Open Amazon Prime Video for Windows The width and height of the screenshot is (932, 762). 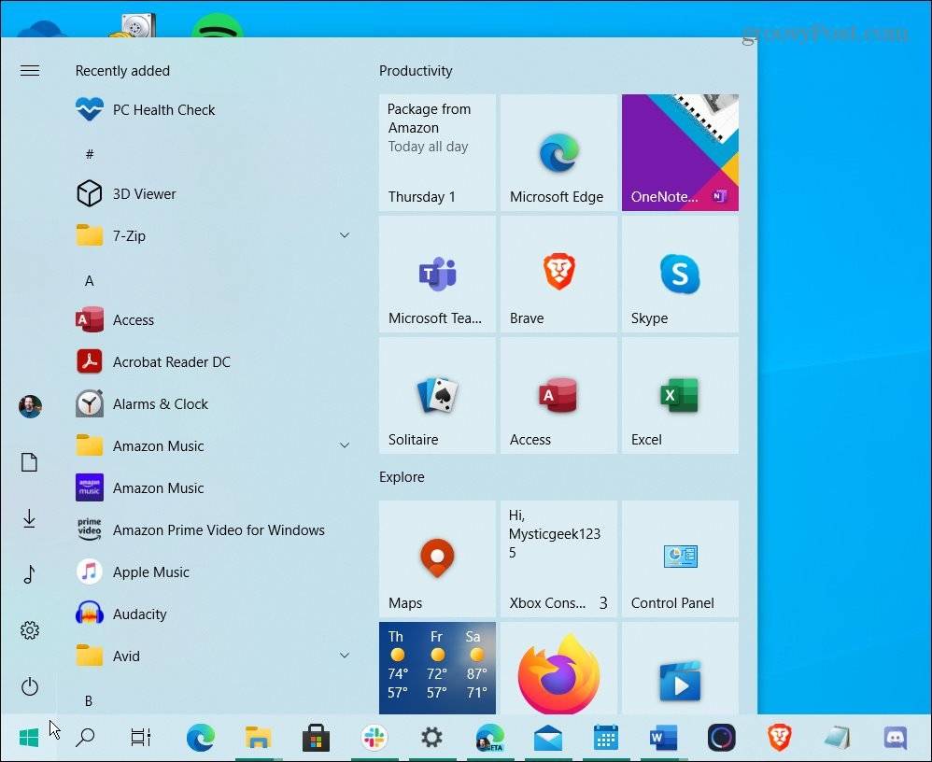click(x=214, y=529)
